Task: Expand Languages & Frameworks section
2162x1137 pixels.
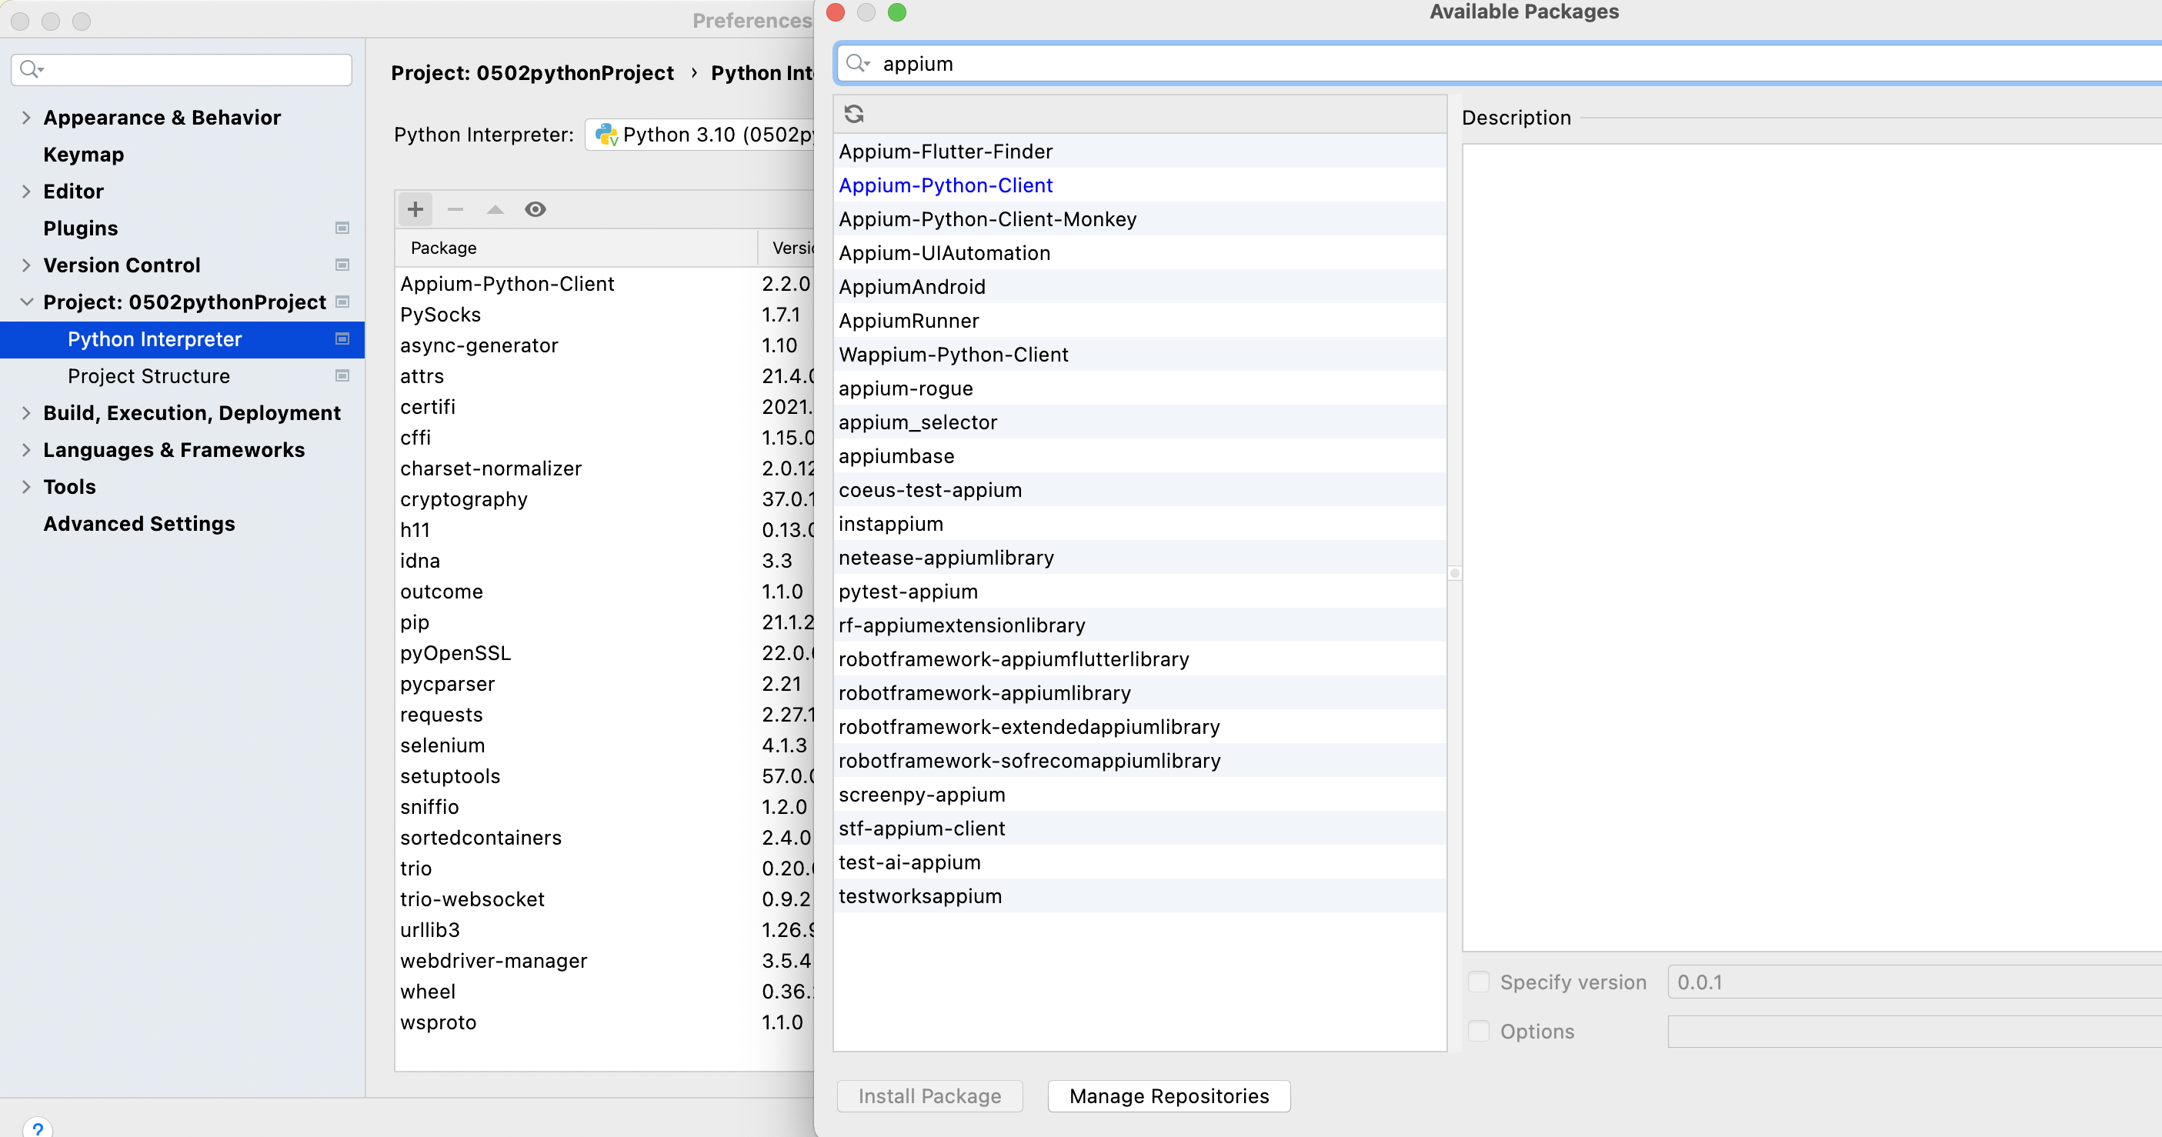Action: 26,450
